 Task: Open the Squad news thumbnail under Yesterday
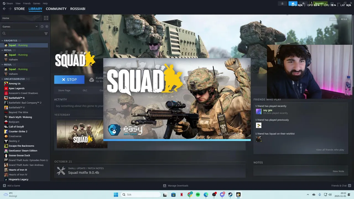pyautogui.click(x=82, y=134)
